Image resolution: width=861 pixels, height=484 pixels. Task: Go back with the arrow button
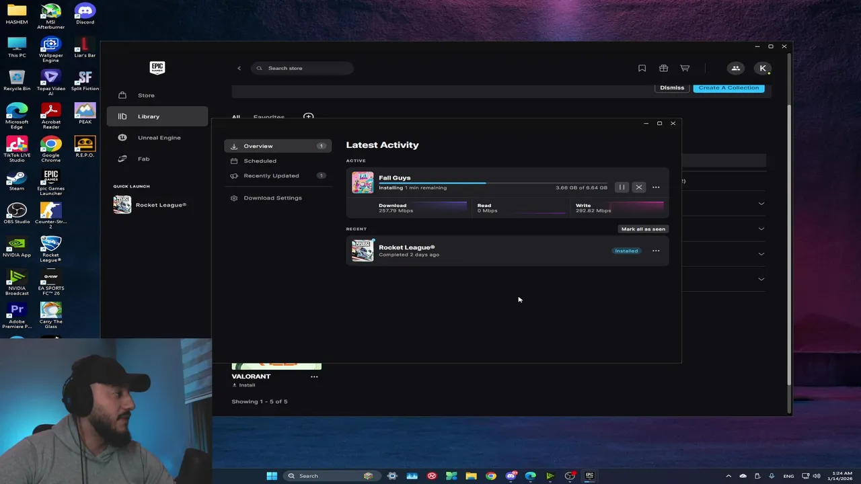tap(239, 68)
